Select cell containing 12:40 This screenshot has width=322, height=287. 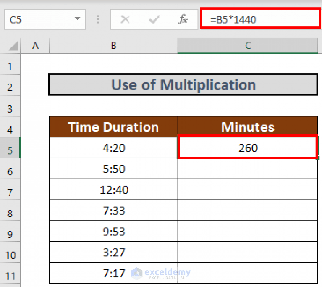coord(114,190)
